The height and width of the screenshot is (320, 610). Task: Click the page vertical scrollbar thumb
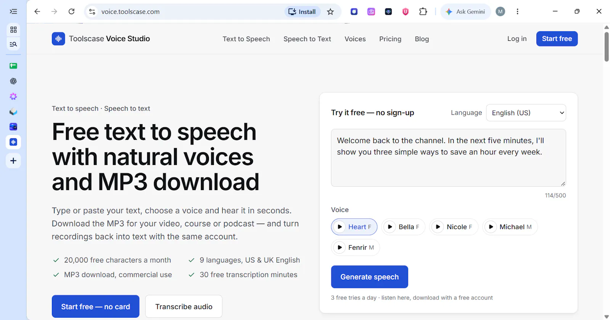(x=607, y=47)
